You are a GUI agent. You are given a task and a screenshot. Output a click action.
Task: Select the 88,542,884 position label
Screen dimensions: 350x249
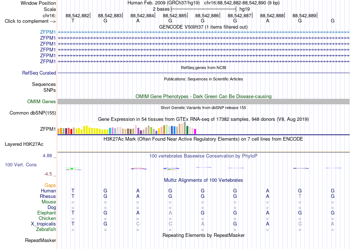pyautogui.click(x=142, y=15)
